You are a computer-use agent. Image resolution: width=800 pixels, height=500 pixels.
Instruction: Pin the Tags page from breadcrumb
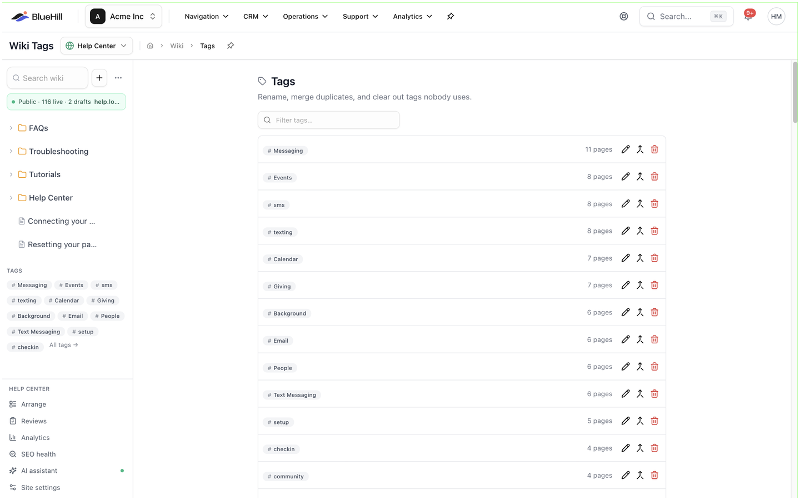(x=231, y=46)
